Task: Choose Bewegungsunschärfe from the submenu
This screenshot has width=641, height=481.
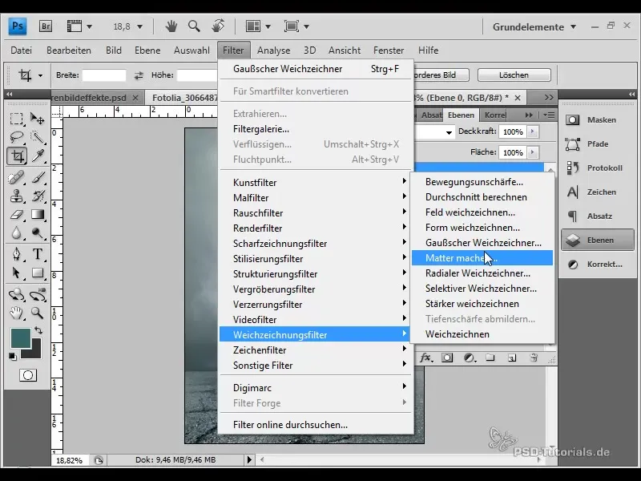Action: click(x=482, y=182)
